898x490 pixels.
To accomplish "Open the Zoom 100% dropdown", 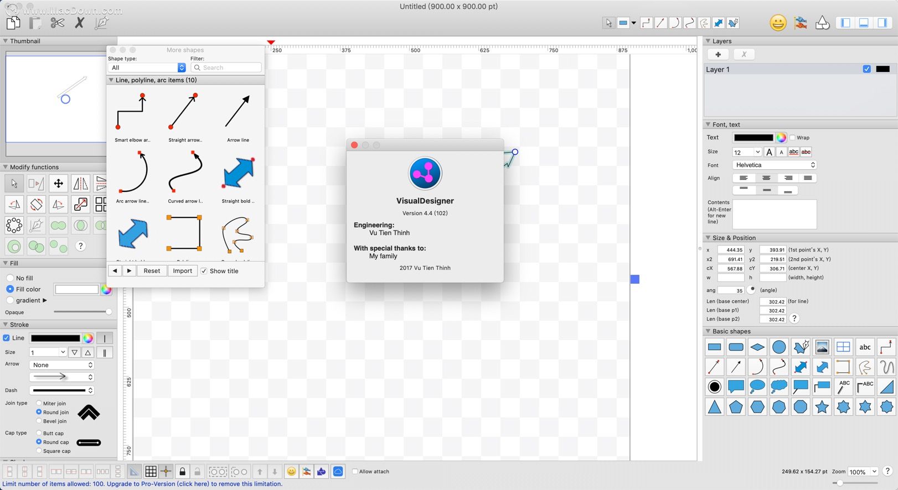I will coord(863,472).
